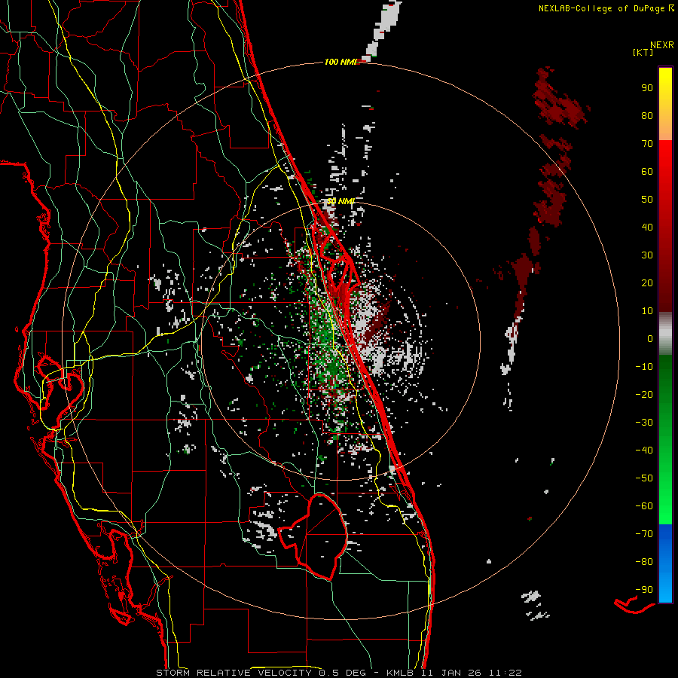Pick the bright green segment near -60
Screen dimensions: 678x678
pos(665,506)
